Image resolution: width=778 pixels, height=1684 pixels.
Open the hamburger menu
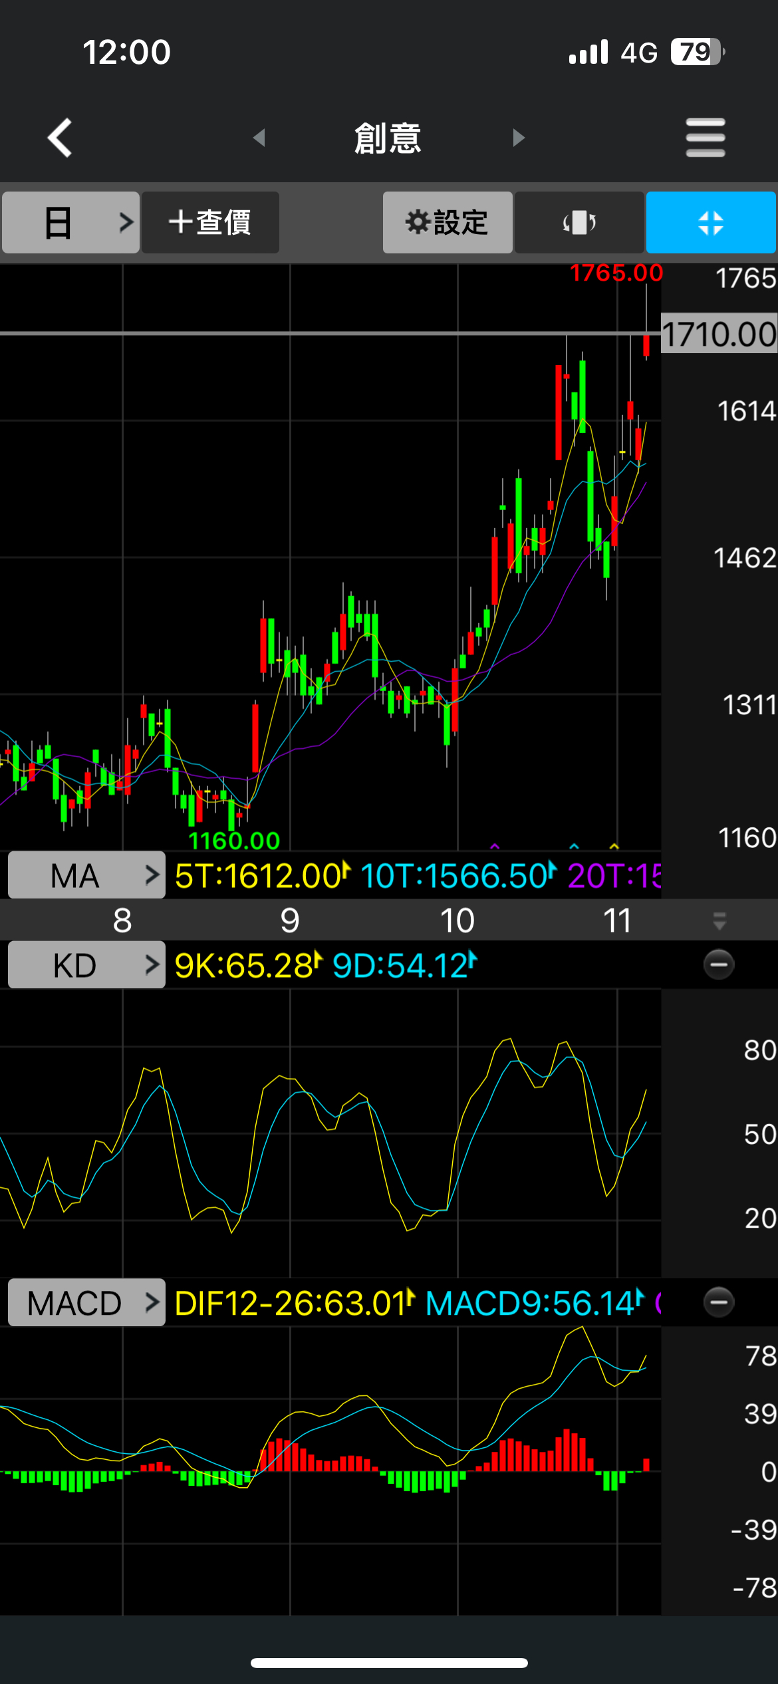pos(706,138)
